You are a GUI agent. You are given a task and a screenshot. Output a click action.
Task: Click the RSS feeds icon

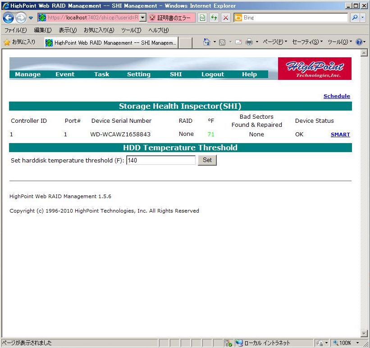click(222, 42)
